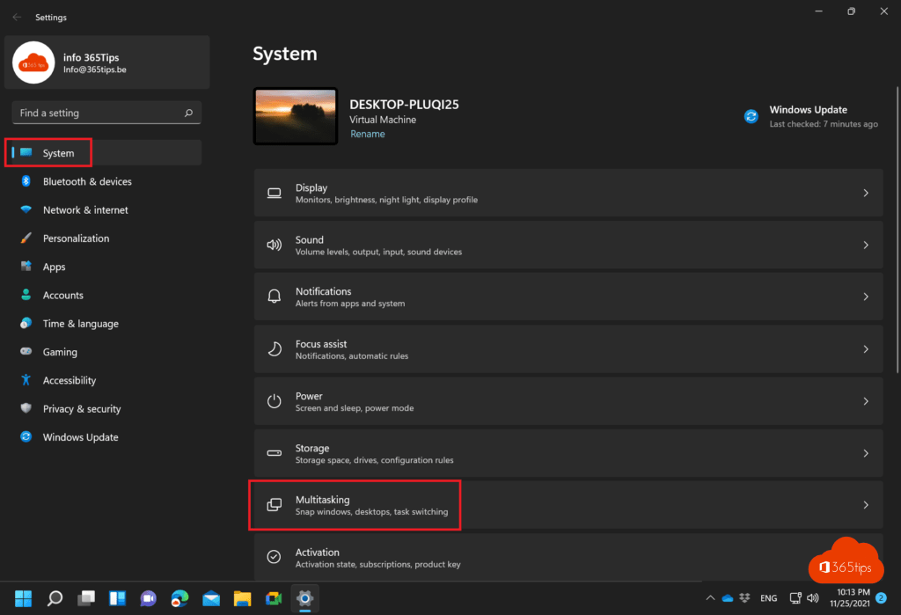Open Task View from taskbar
The image size is (901, 615).
86,598
